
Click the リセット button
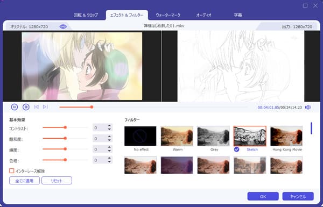[x=57, y=181]
